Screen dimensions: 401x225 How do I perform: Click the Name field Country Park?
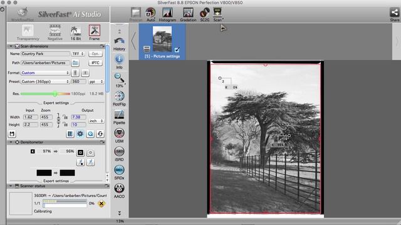[x=45, y=54]
